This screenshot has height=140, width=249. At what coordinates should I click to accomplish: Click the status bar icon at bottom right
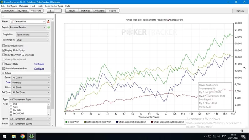[242, 131]
